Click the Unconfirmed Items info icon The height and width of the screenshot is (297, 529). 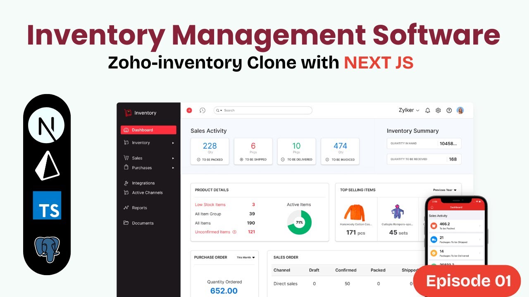click(234, 232)
